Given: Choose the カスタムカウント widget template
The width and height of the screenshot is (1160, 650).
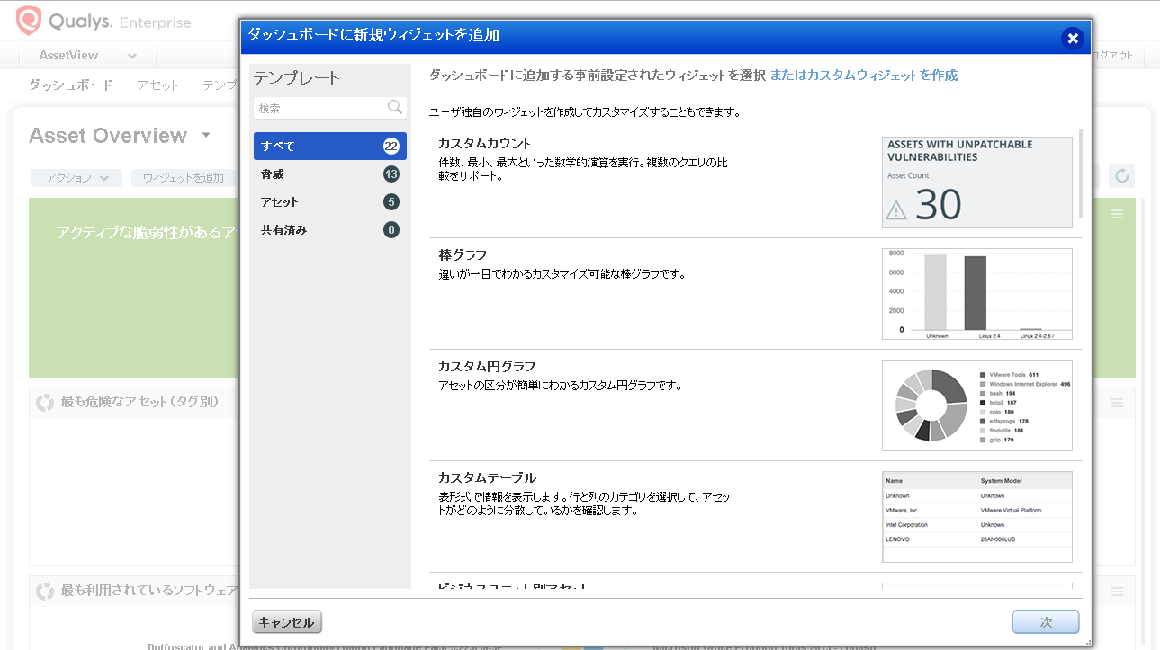Looking at the screenshot, I should point(755,183).
